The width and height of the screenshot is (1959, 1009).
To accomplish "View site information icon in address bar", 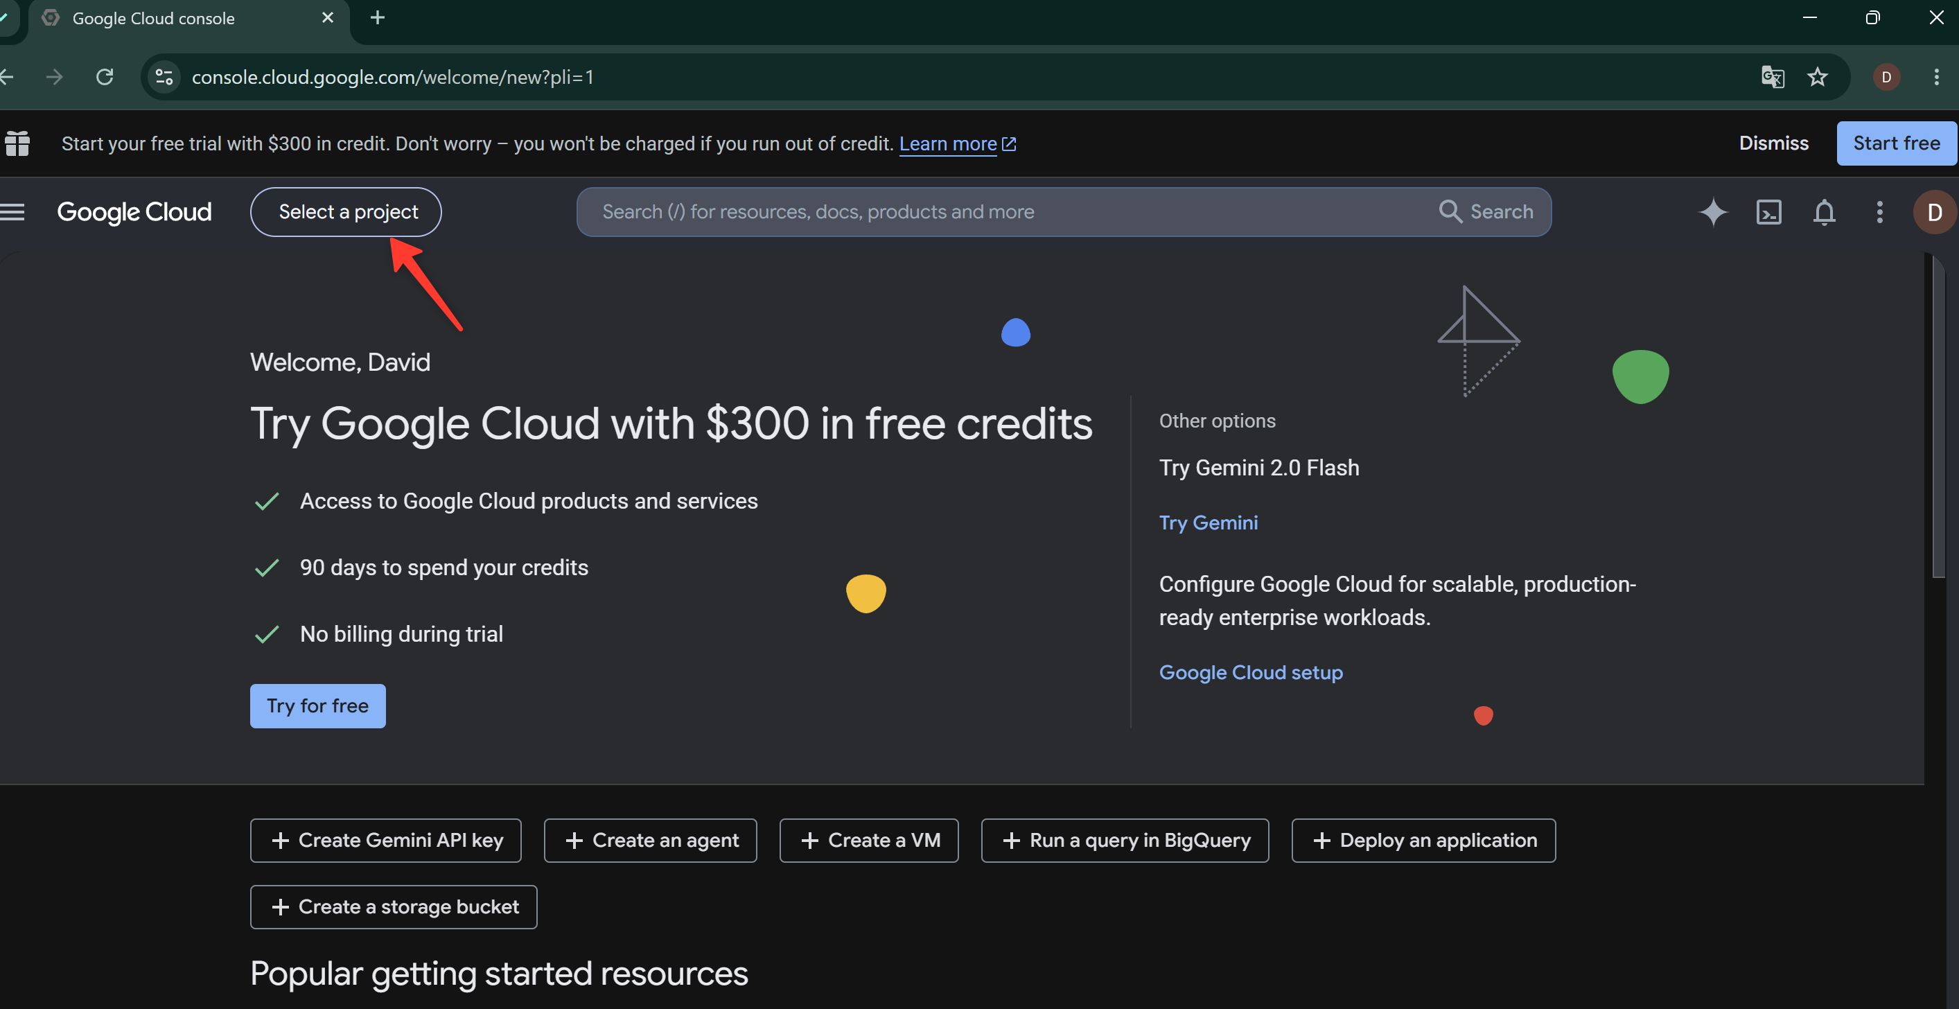I will 164,77.
